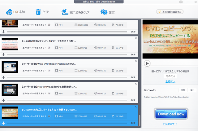The width and height of the screenshot is (198, 131).
Task: Skip the 1920x1080 video download
Action: (x=133, y=32)
